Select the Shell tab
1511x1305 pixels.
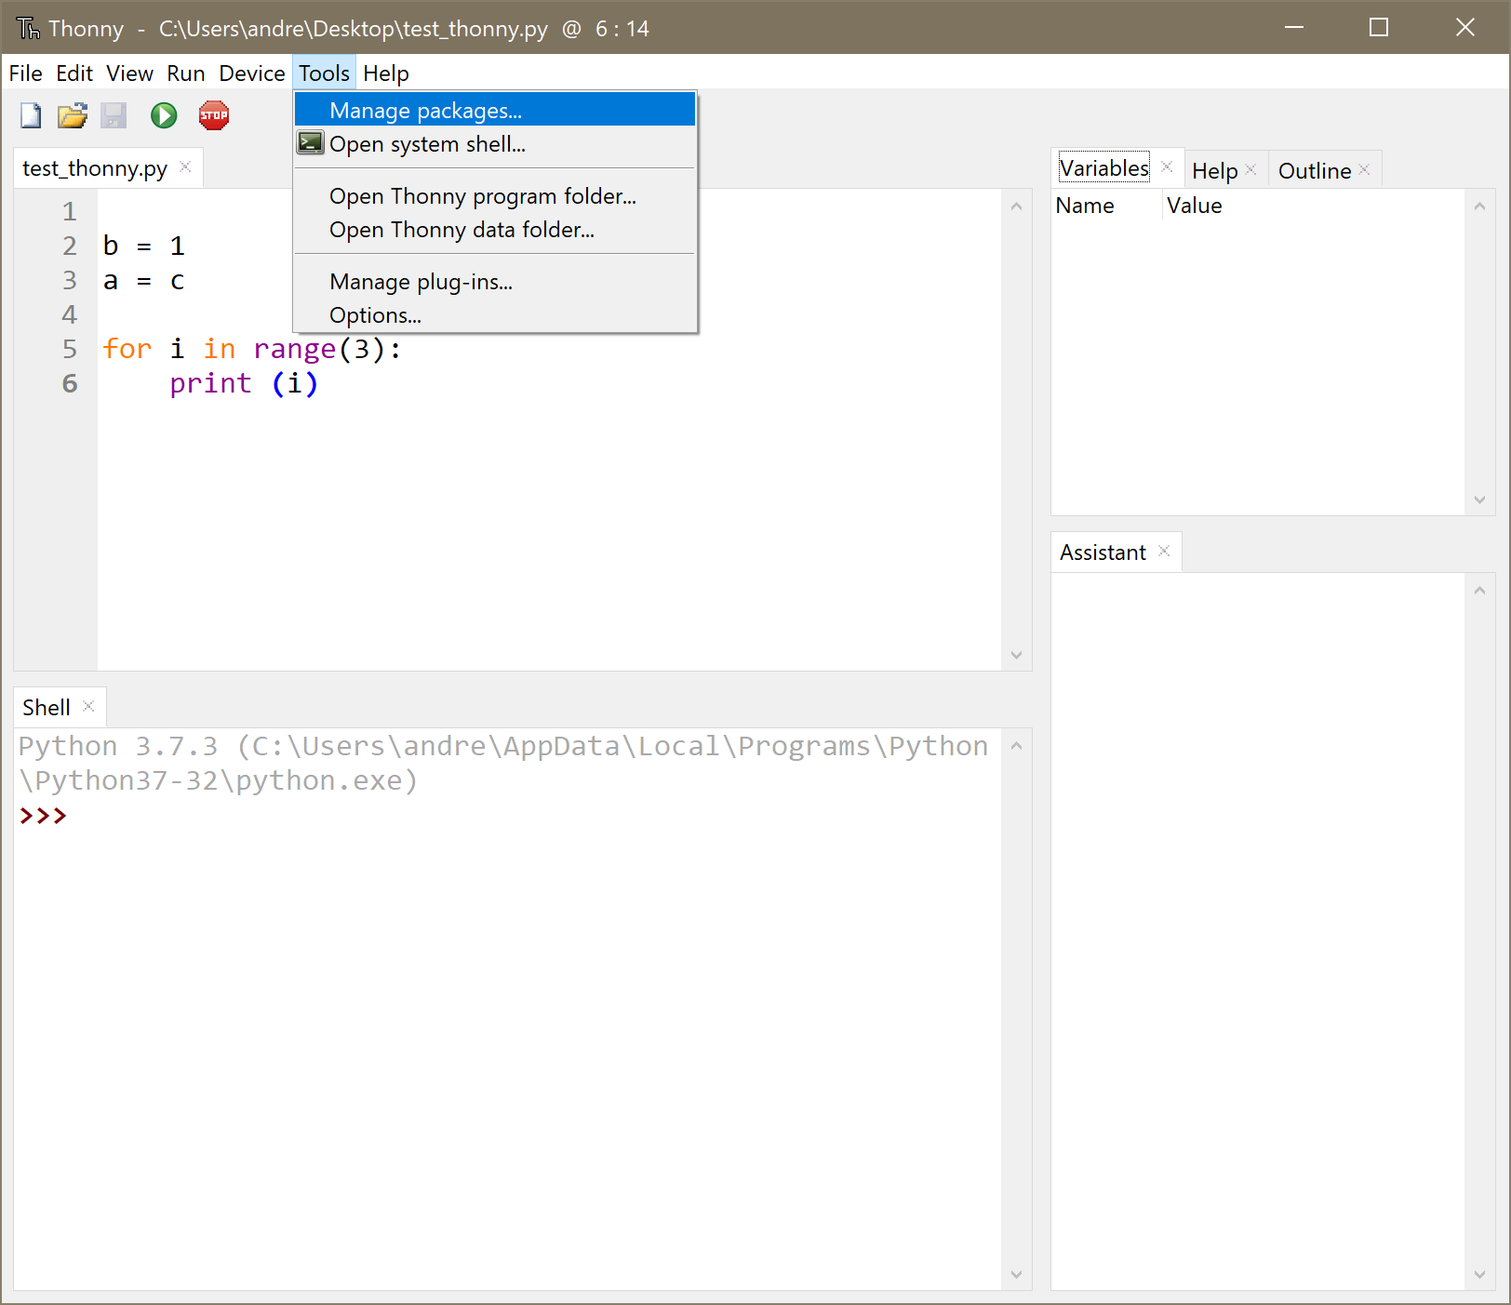pyautogui.click(x=47, y=708)
